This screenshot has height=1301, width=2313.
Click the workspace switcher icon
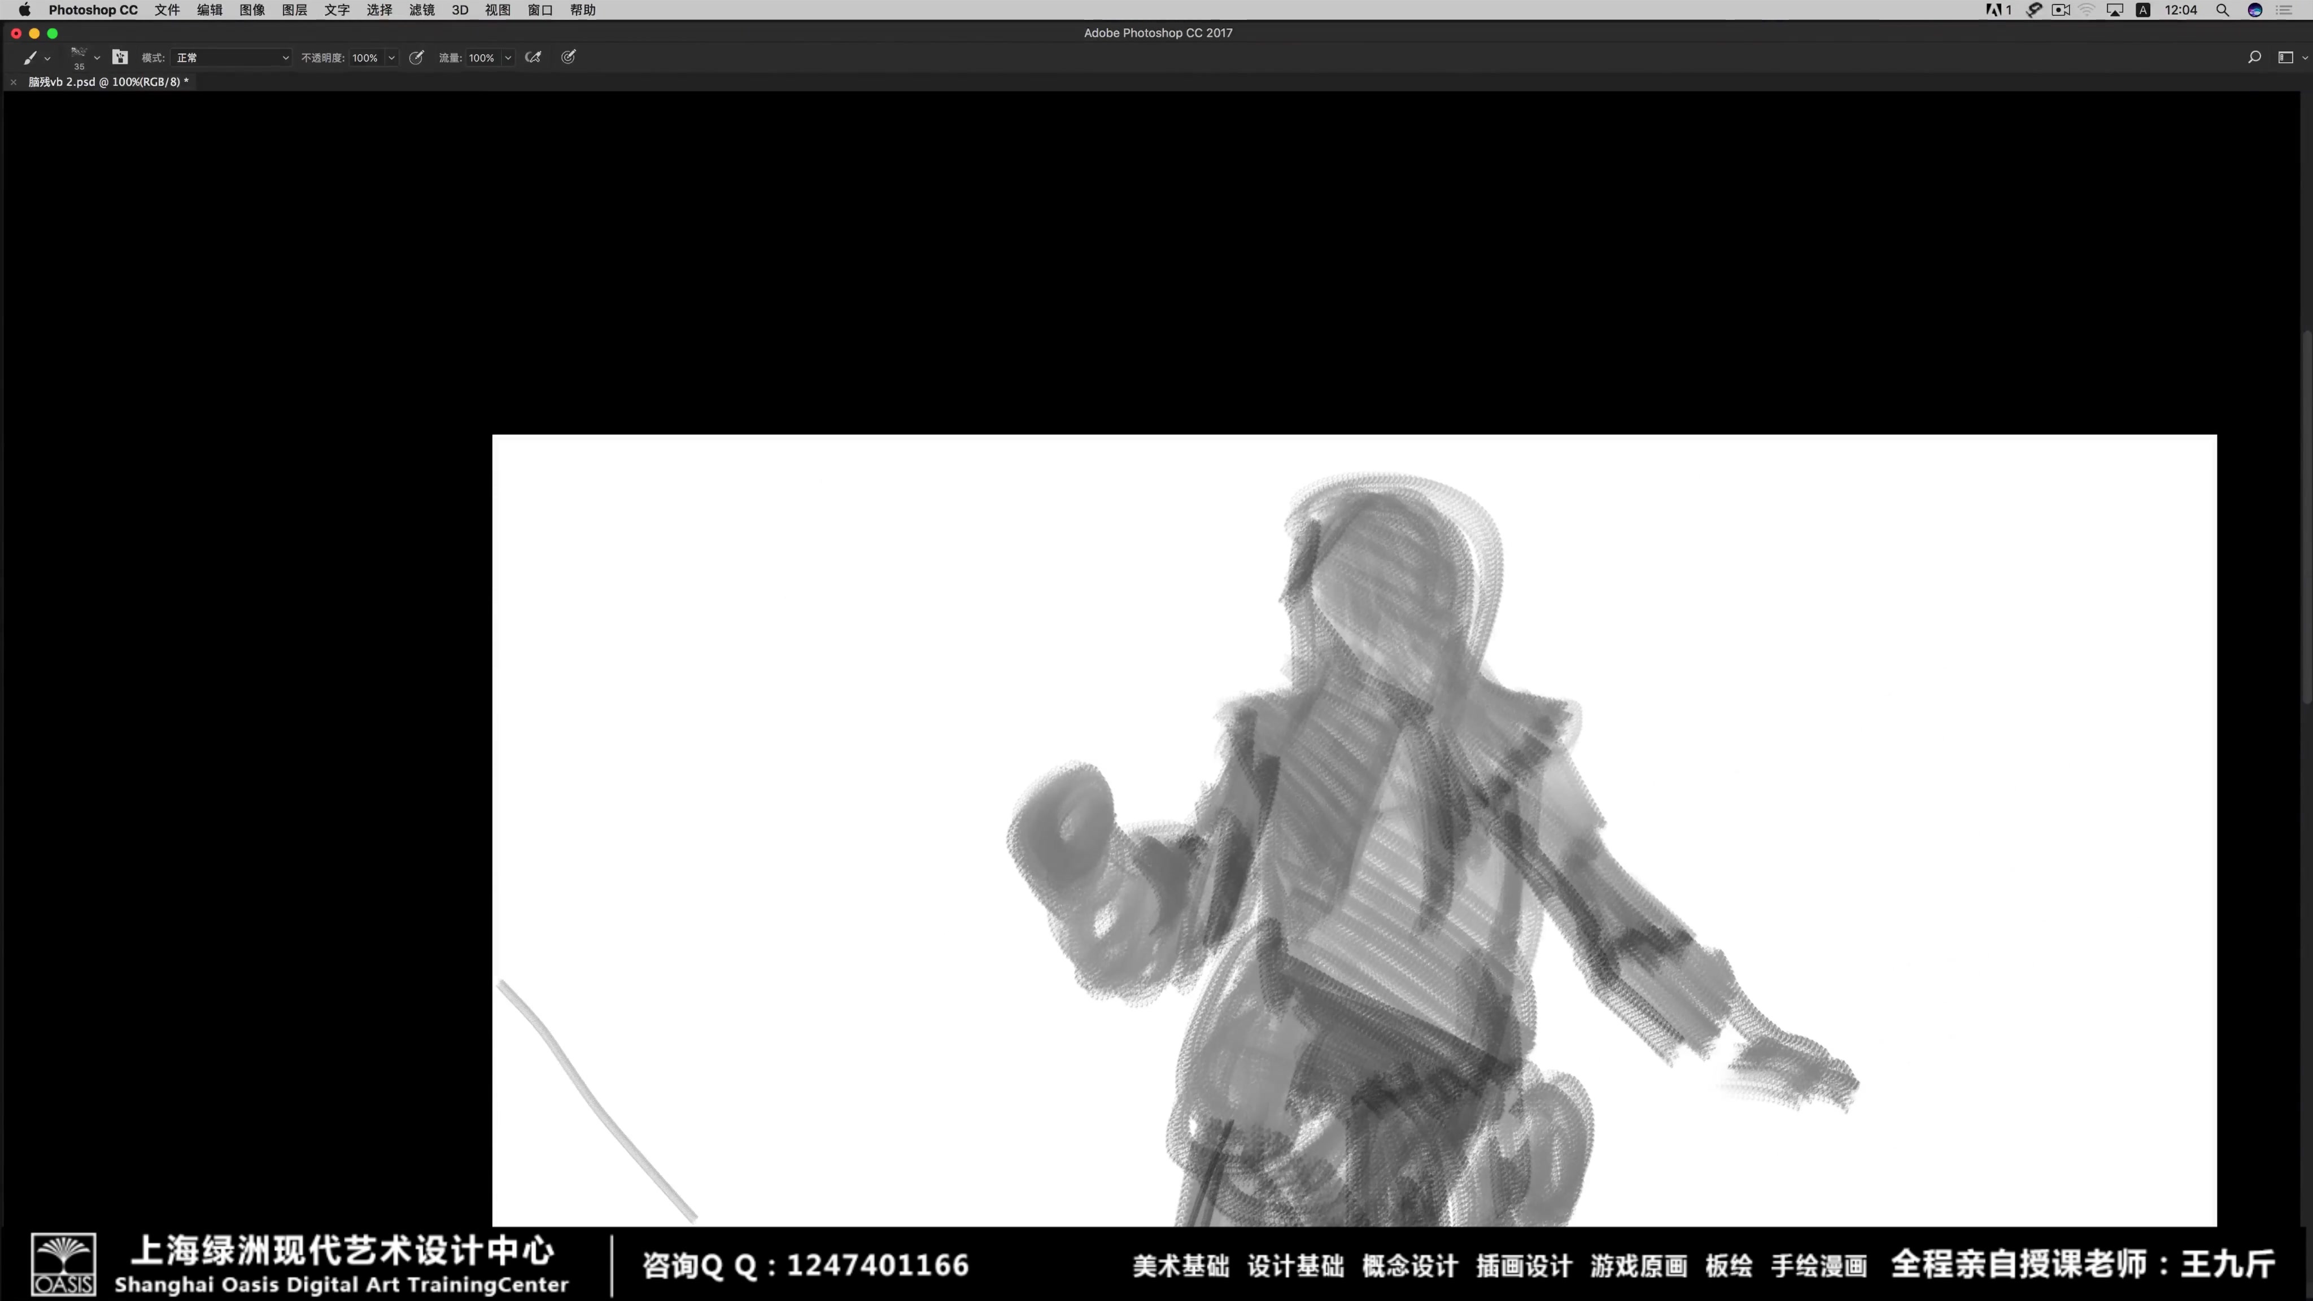[2285, 58]
